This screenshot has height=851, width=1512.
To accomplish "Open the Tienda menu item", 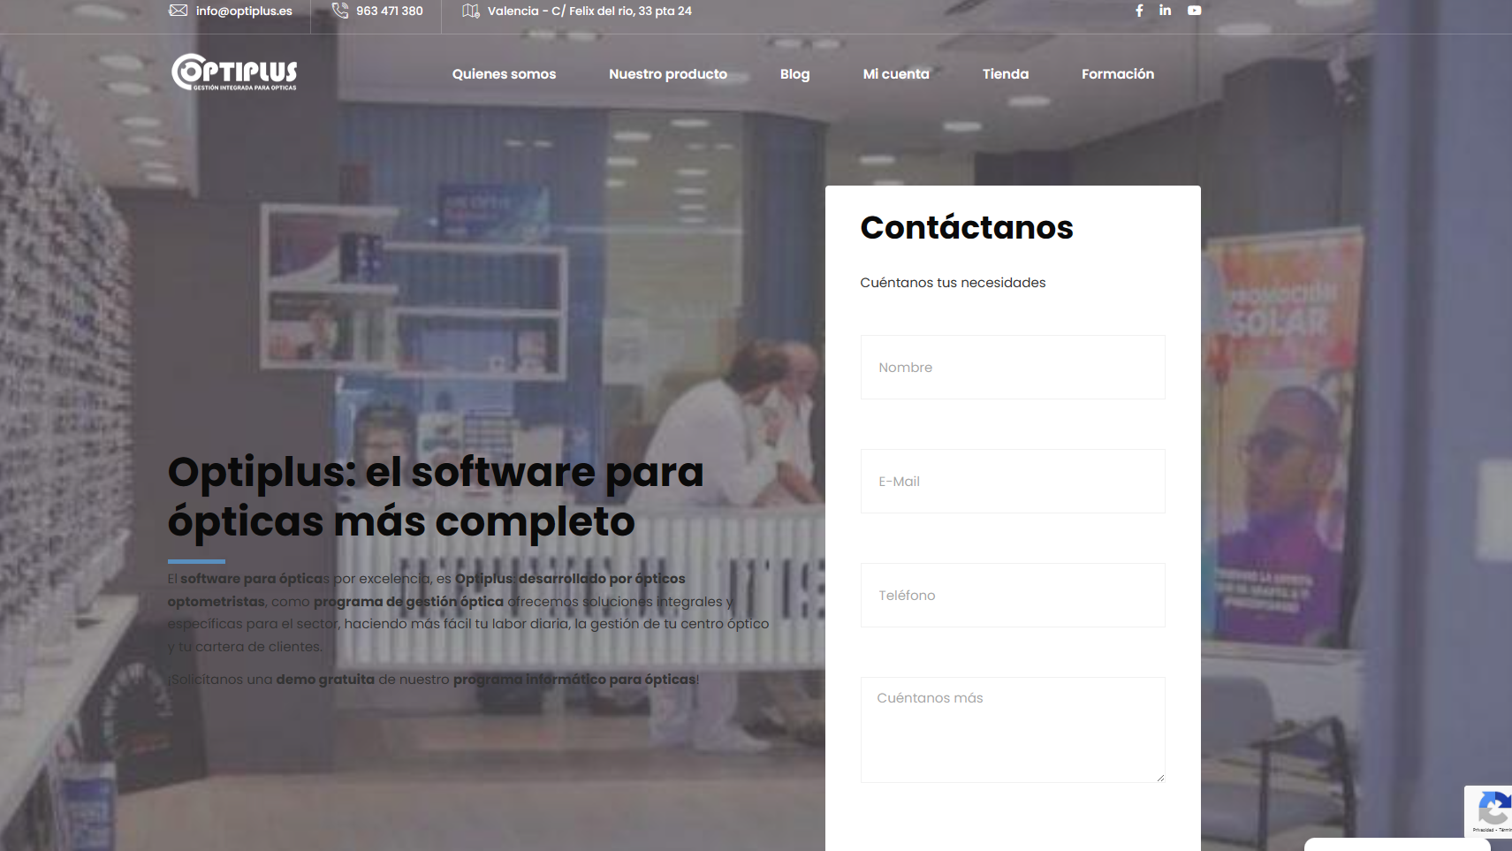I will 1006,74.
